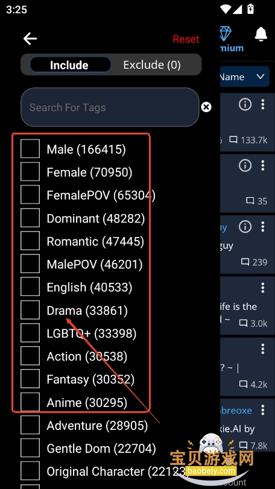Screen dimensions: 275x489
Task: Expand the Name sort dropdown
Action: point(245,77)
